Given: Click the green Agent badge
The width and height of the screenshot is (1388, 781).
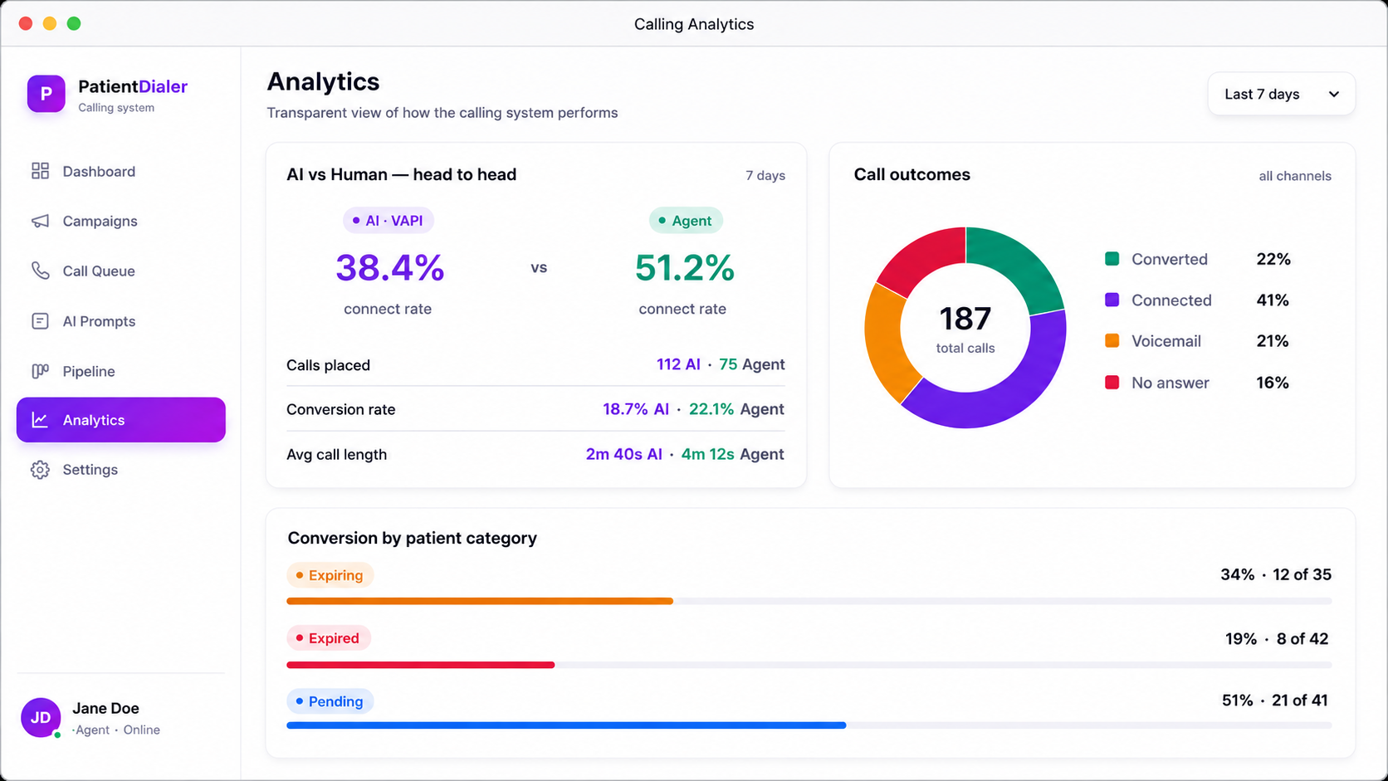Looking at the screenshot, I should pos(686,221).
